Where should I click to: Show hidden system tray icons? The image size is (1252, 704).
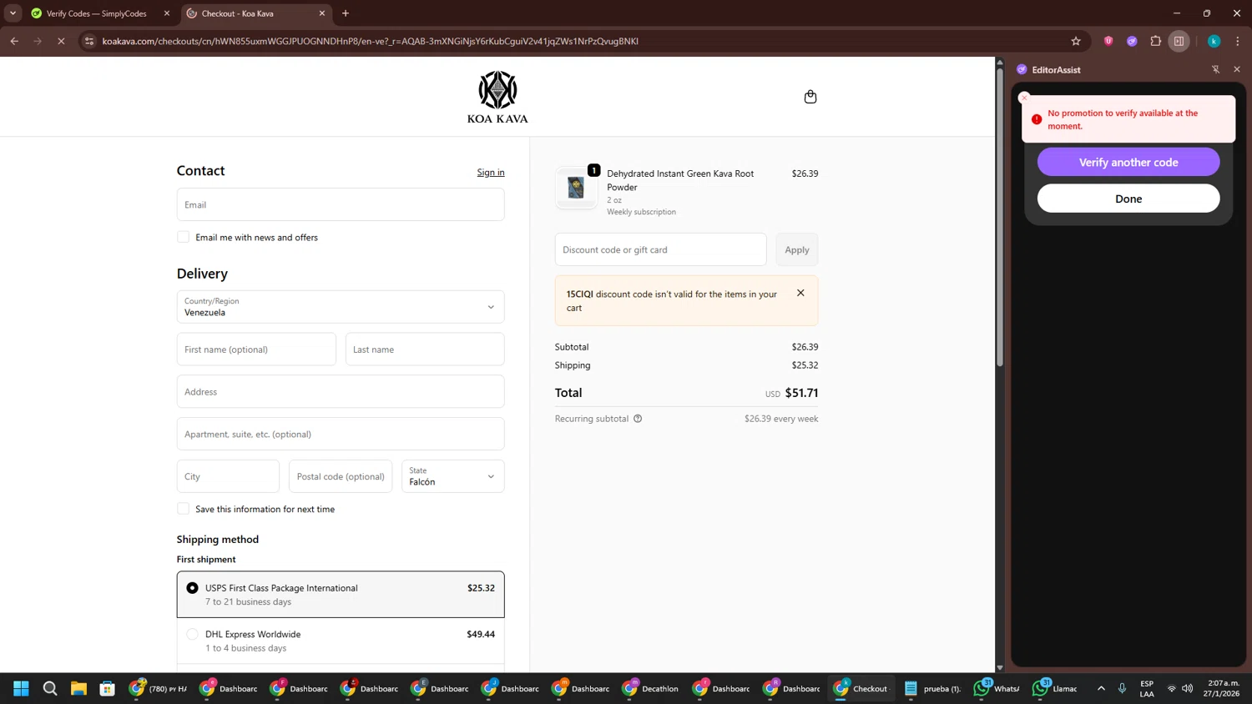1101,688
